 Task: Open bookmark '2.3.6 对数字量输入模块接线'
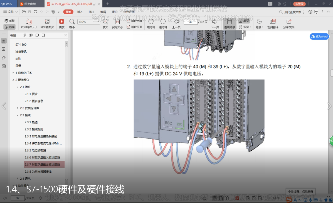point(42,158)
